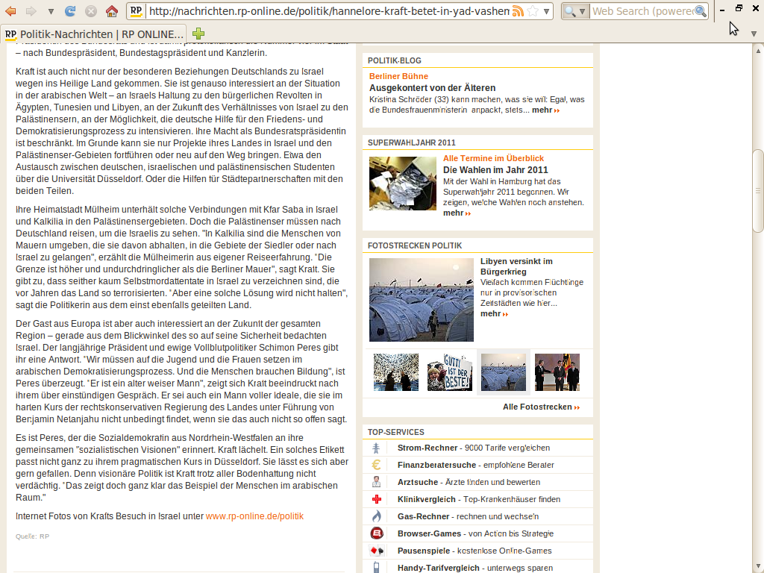Viewport: 764px width, 573px height.
Task: Open article Ausgekontert von der Älteren
Action: tap(432, 88)
